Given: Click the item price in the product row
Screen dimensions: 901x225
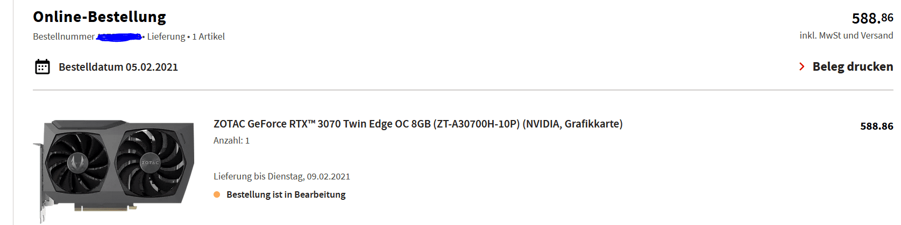Looking at the screenshot, I should [x=876, y=126].
